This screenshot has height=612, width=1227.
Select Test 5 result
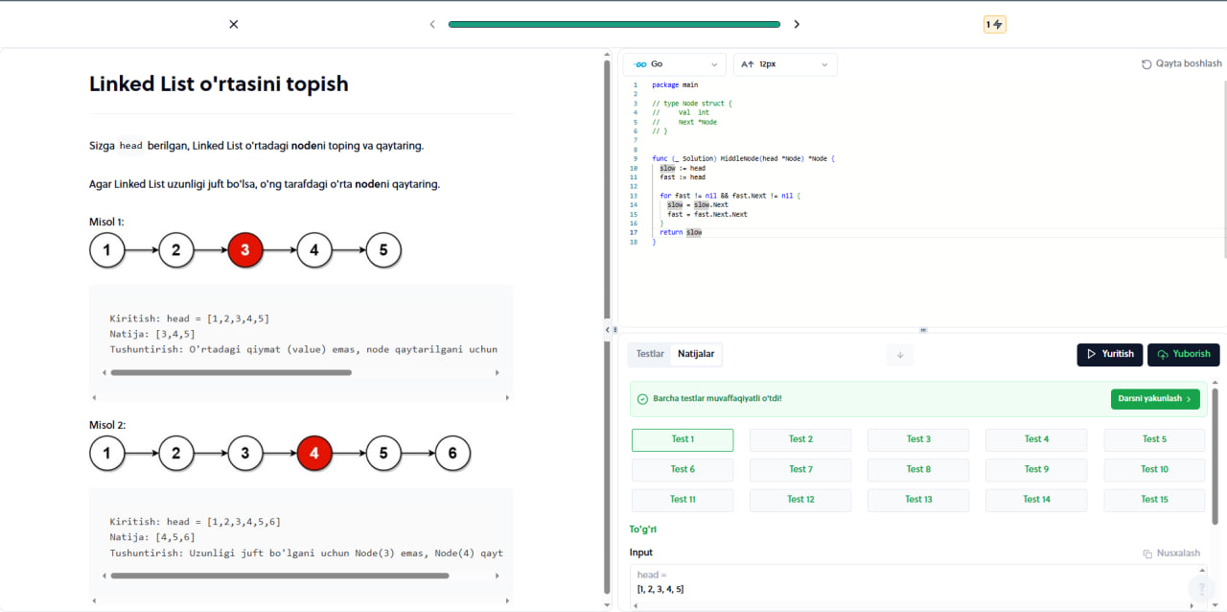[1154, 439]
